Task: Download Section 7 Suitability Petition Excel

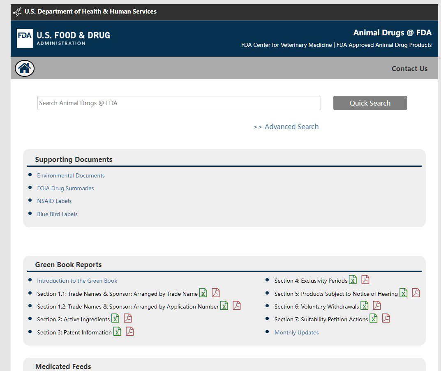Action: coord(374,318)
